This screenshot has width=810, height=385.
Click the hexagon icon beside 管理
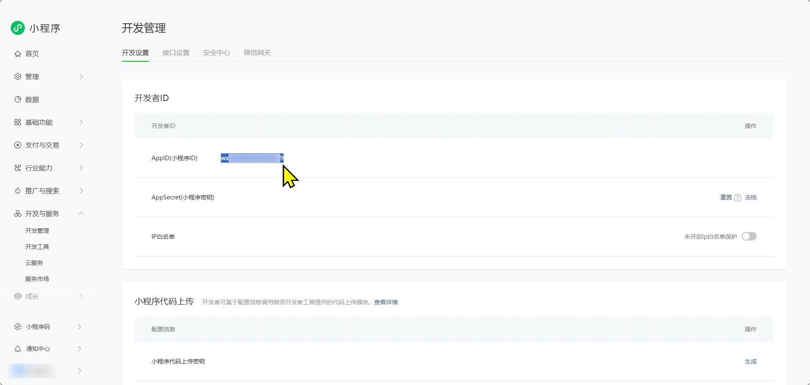point(18,76)
